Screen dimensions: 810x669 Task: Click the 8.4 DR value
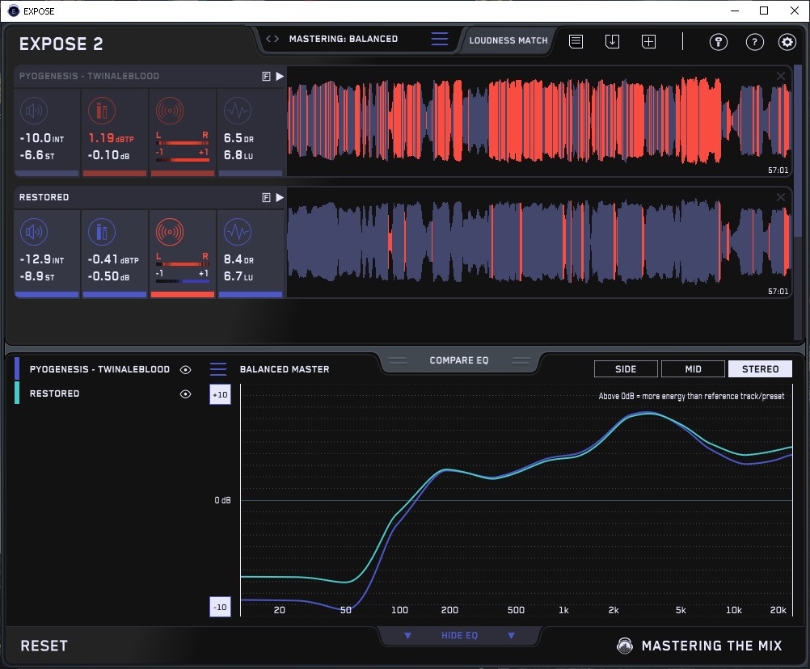(238, 259)
